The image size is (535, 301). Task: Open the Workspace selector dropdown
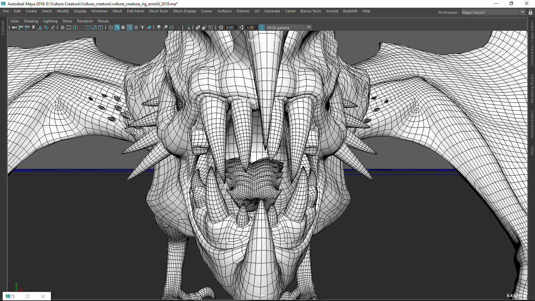click(x=522, y=12)
